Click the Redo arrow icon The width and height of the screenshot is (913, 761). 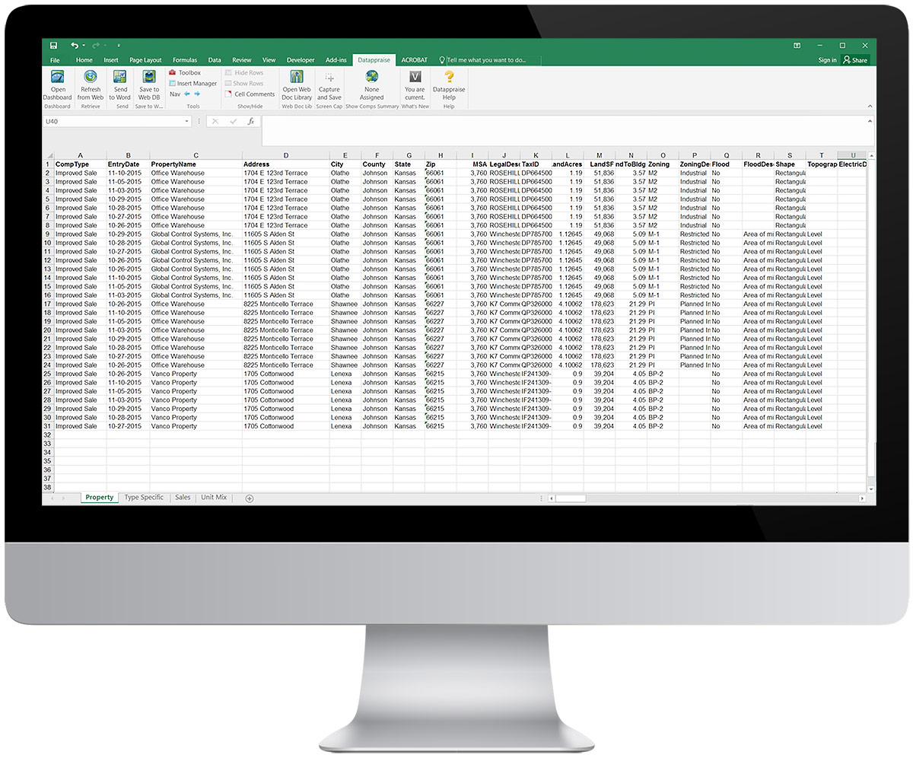pyautogui.click(x=97, y=46)
